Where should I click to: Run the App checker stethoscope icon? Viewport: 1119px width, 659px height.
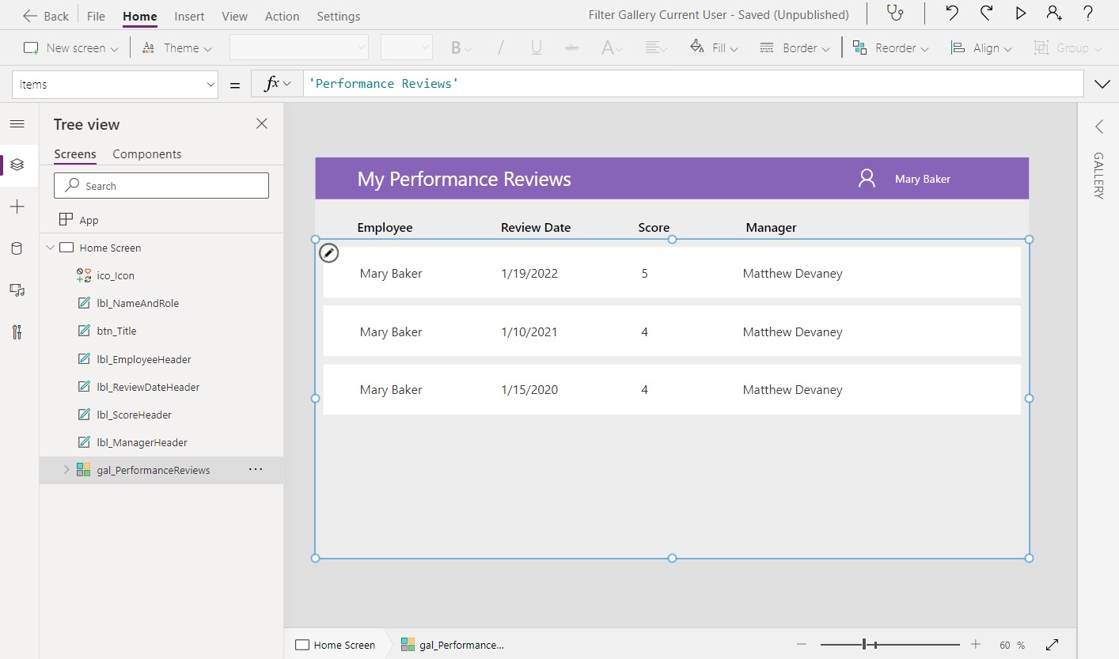895,13
